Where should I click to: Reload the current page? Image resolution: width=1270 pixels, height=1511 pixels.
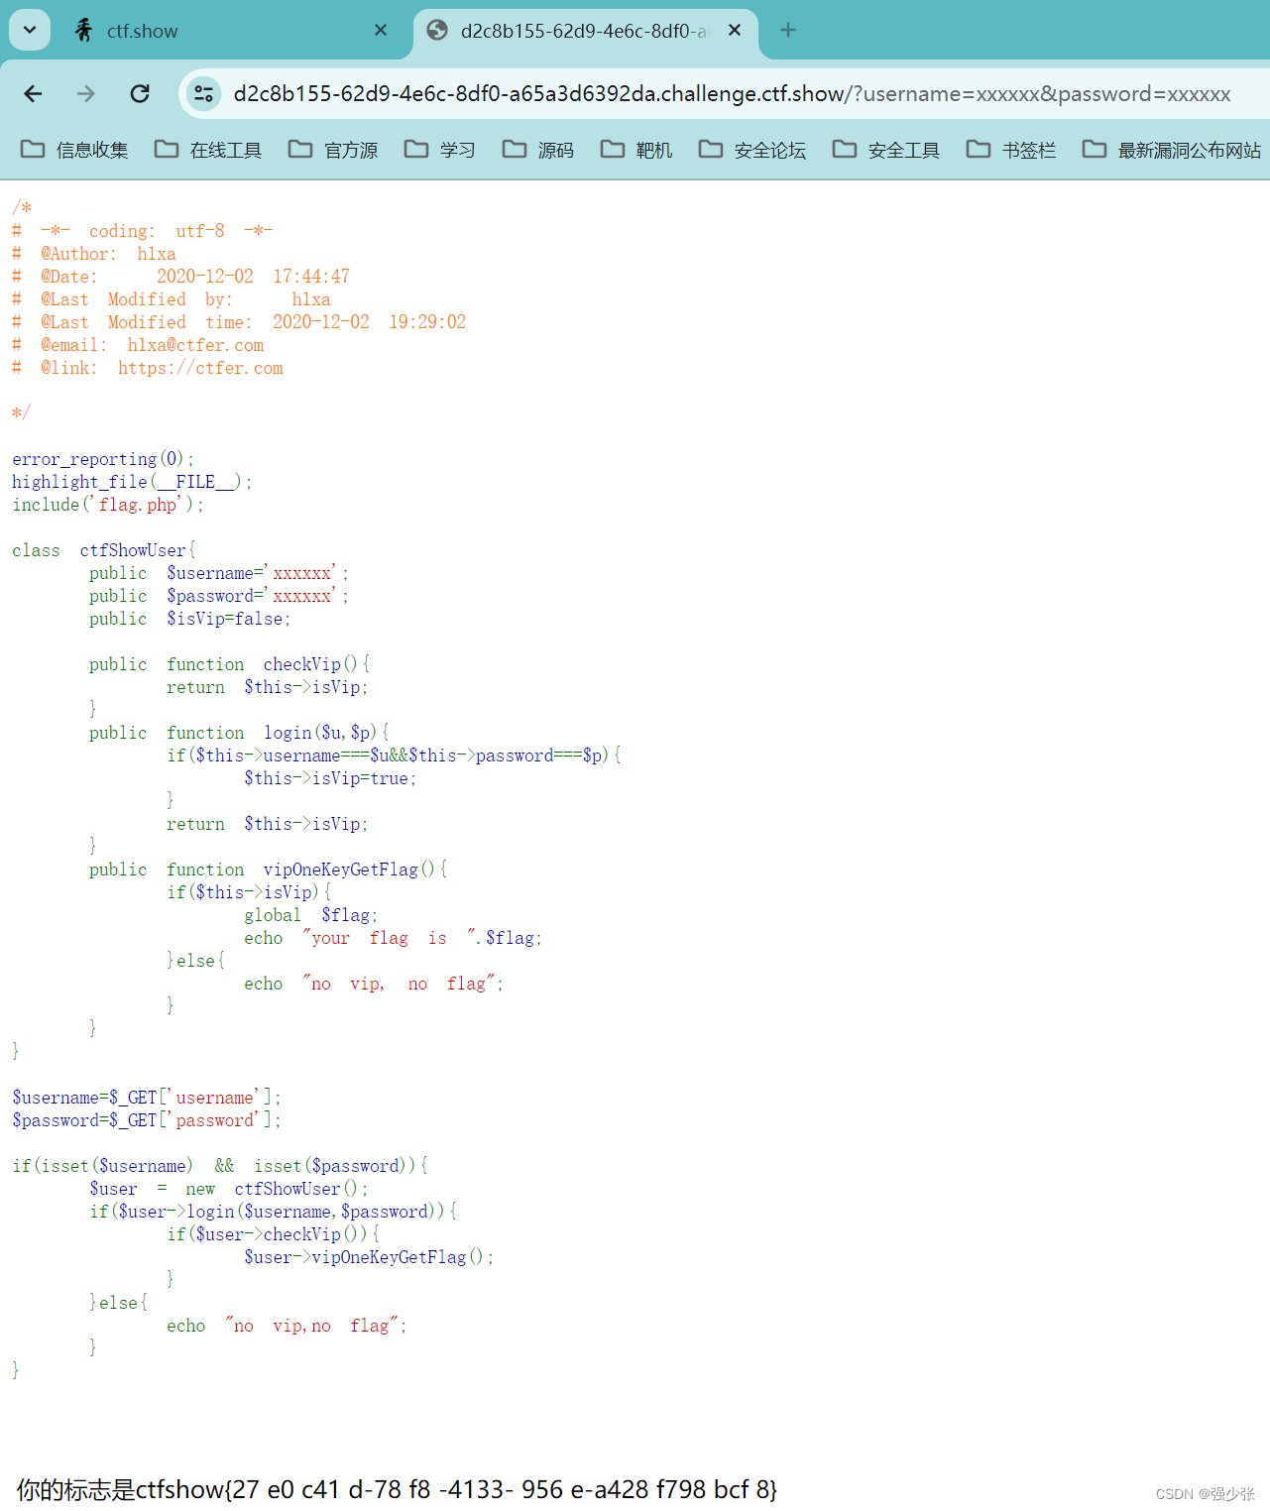[140, 93]
